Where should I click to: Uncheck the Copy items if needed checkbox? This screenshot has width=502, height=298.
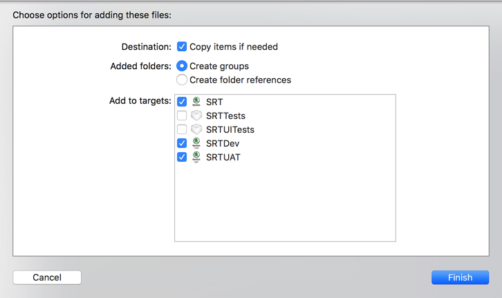click(182, 47)
